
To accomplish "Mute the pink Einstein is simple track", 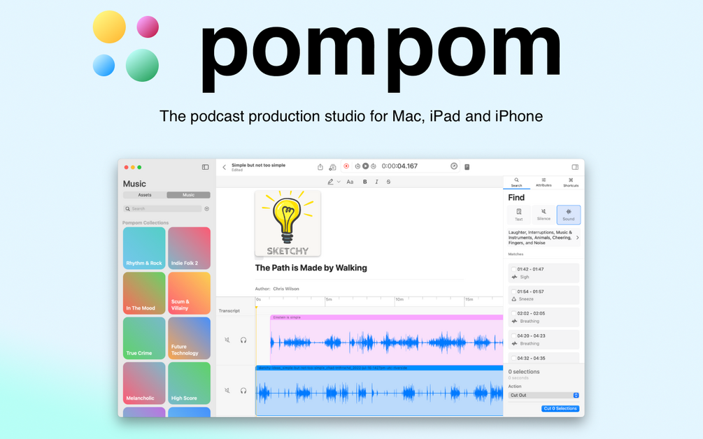I will tap(227, 340).
